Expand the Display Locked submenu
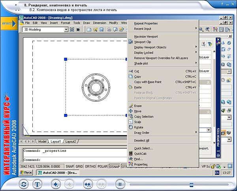 (163, 53)
